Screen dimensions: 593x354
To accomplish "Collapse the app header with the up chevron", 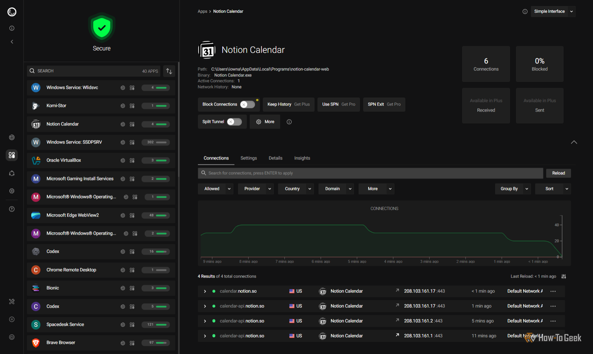I will 574,142.
